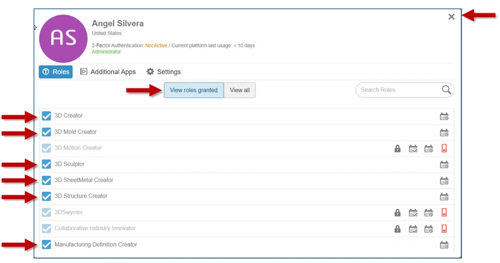This screenshot has width=500, height=263.
Task: Click the calendar clock icon for 3D Sculptor
Action: point(444,165)
